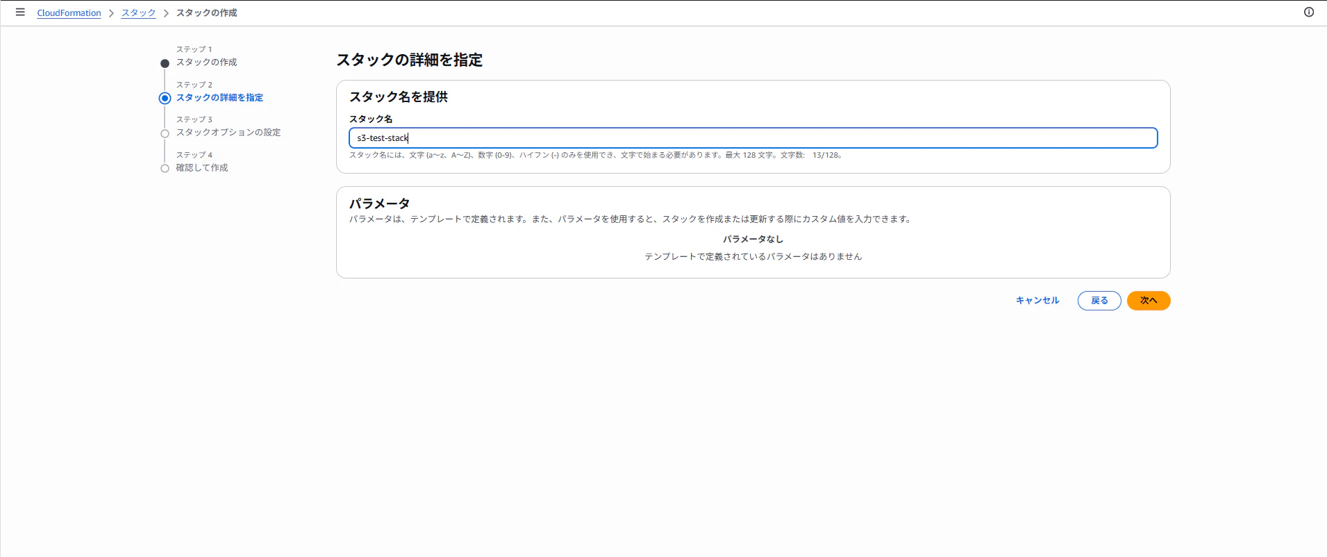Select テンプレートで定義されているパラメータはありません text
Viewport: 1327px width, 557px height.
753,257
